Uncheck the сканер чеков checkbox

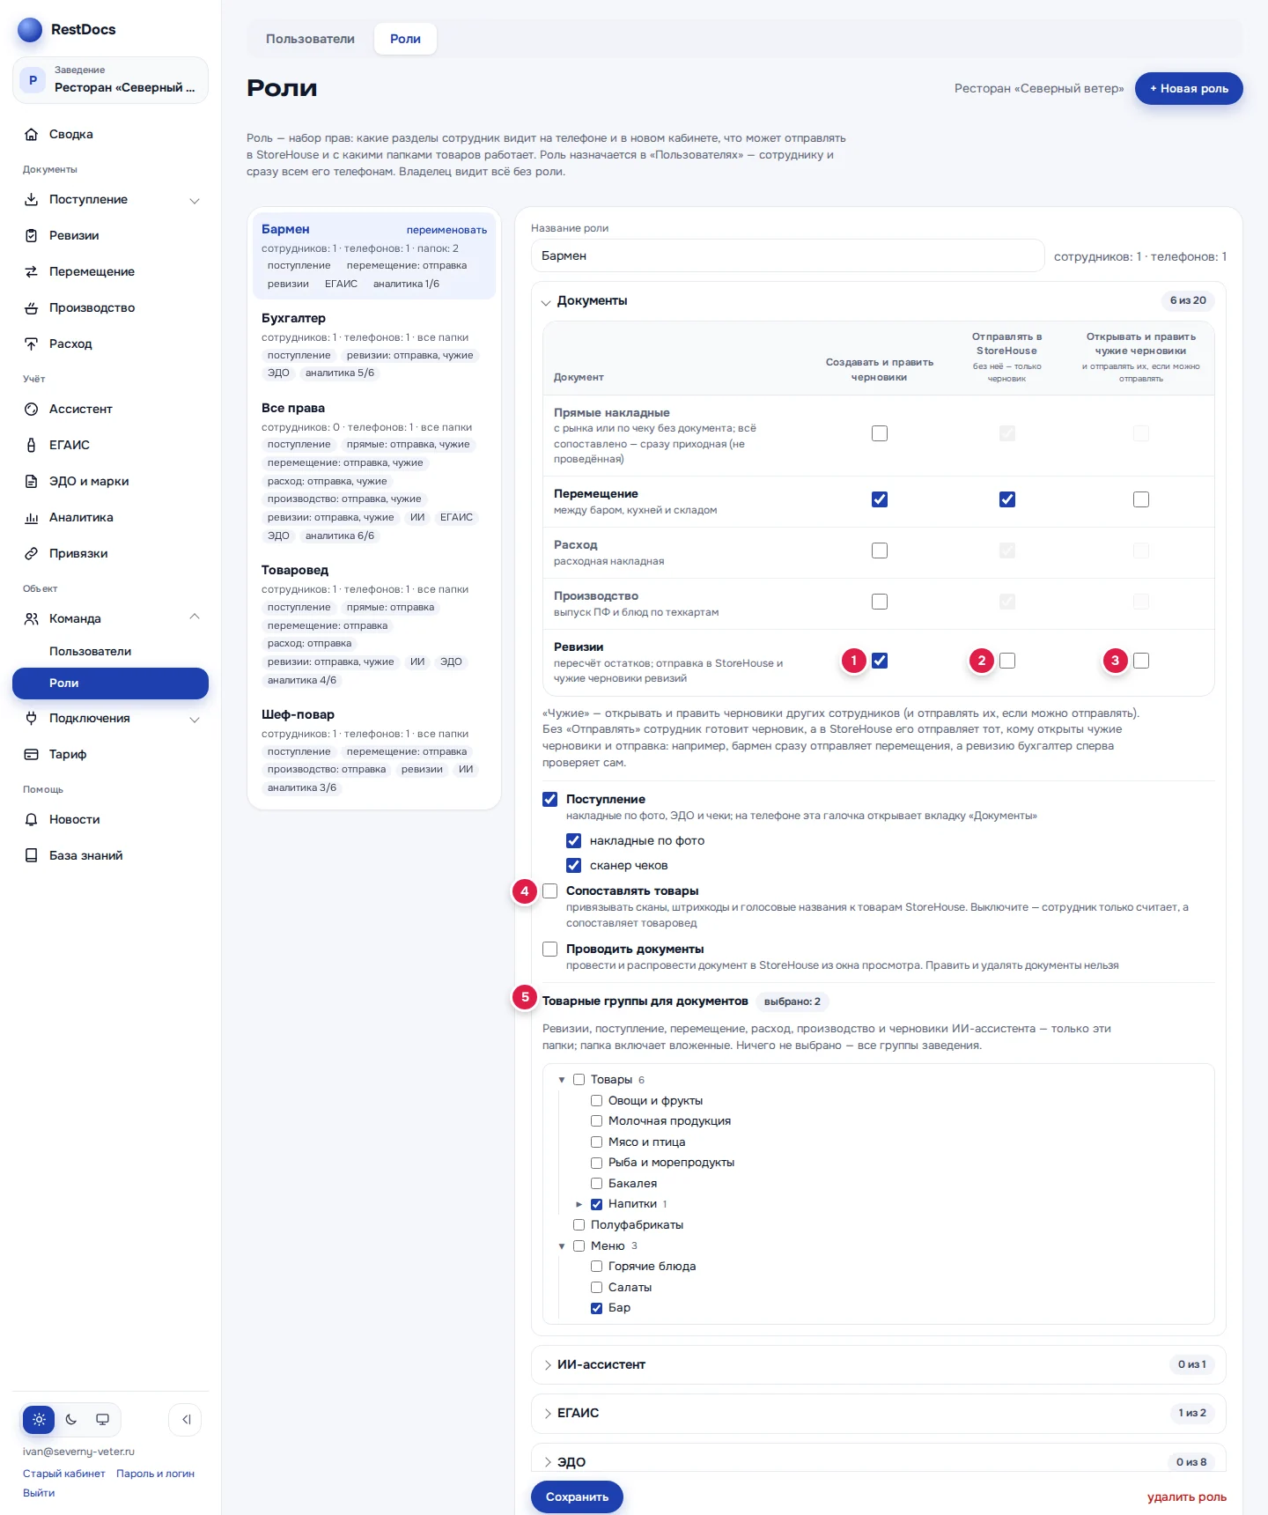(x=574, y=866)
